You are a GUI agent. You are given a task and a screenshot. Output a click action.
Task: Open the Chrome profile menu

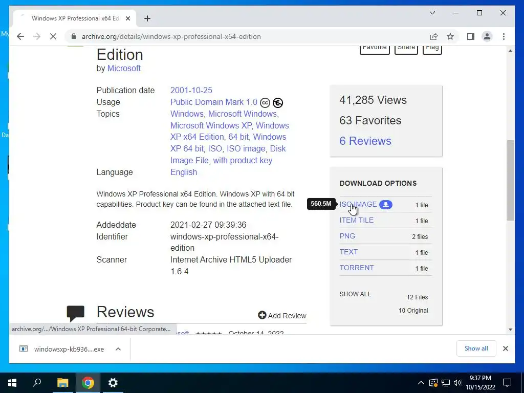(x=487, y=36)
